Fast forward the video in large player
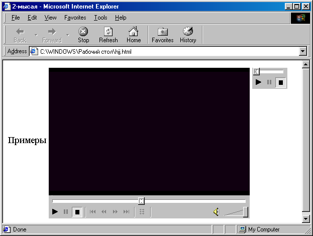Screen dimensions: 313x236 click(x=115, y=212)
